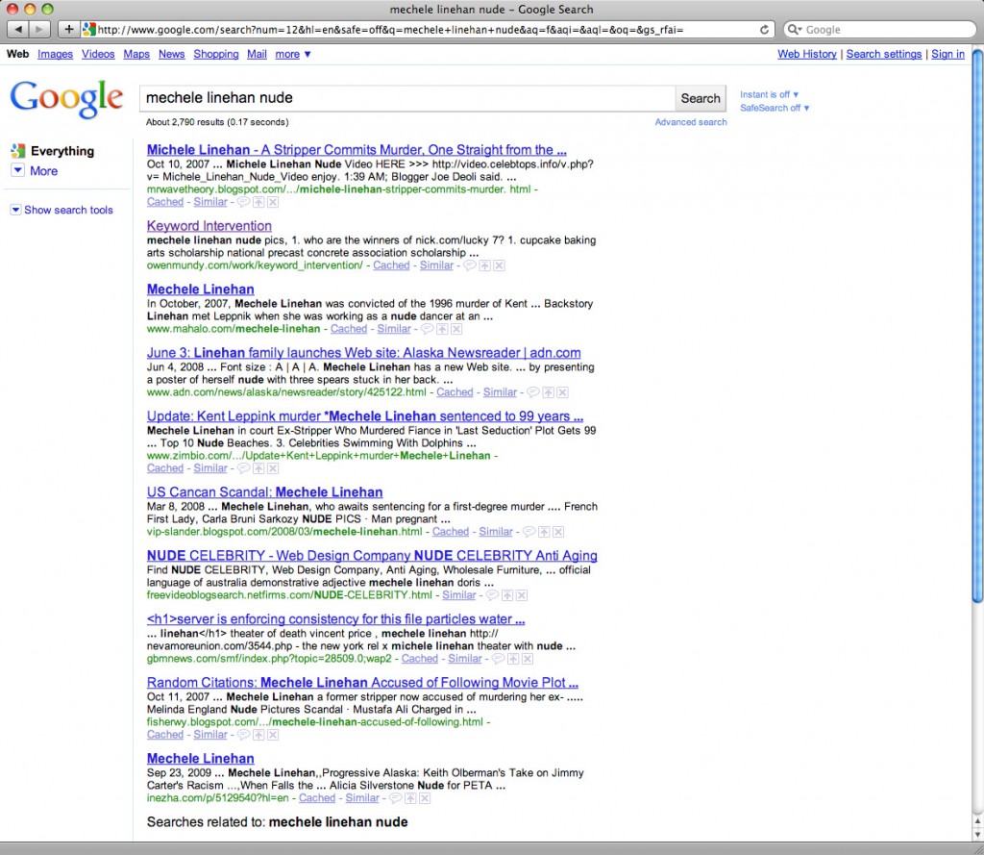Open Maps from the top navigation
This screenshot has height=855, width=984.
[x=136, y=54]
